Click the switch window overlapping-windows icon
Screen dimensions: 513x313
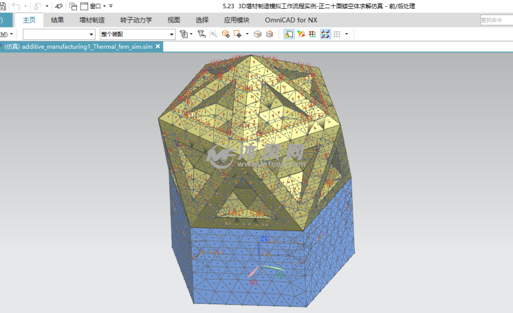click(x=73, y=6)
